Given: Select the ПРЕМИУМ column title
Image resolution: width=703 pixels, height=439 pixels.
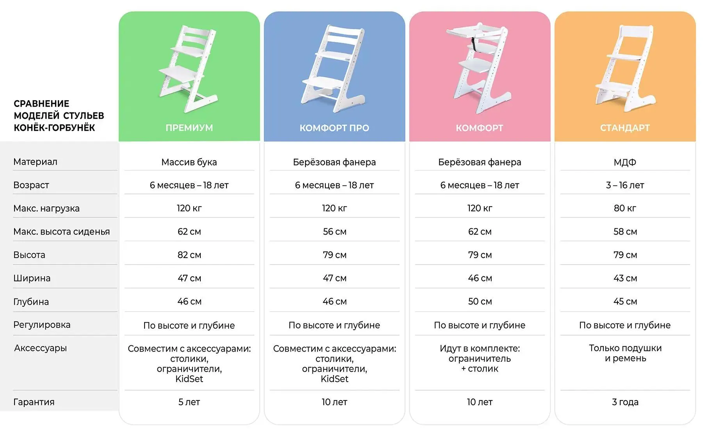Looking at the screenshot, I should (x=189, y=128).
